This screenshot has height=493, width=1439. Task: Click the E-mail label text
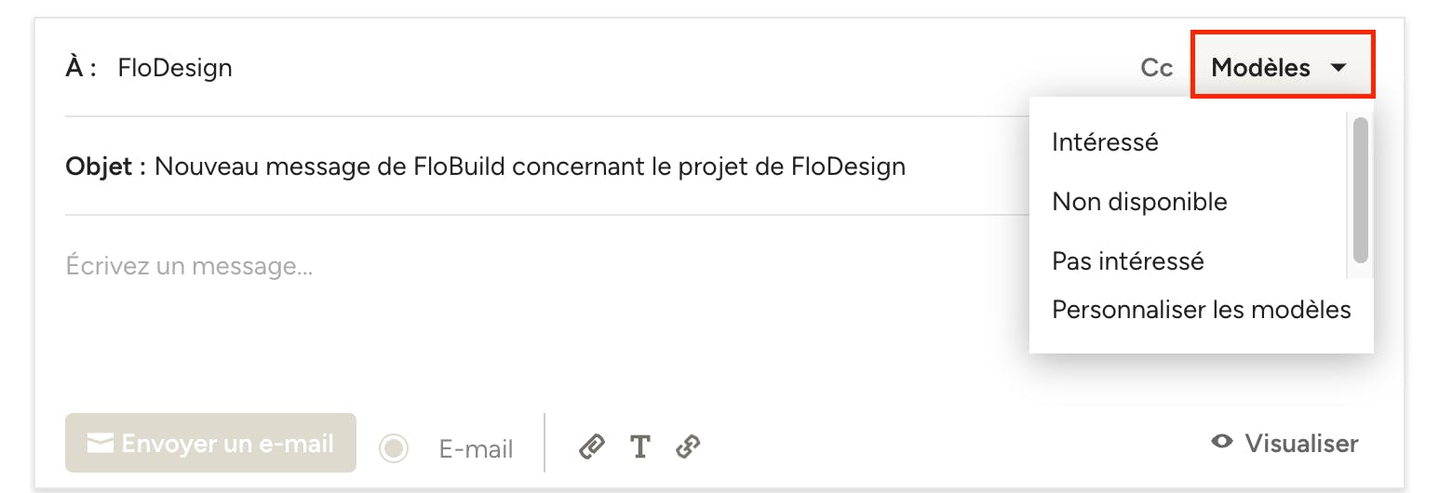[476, 449]
